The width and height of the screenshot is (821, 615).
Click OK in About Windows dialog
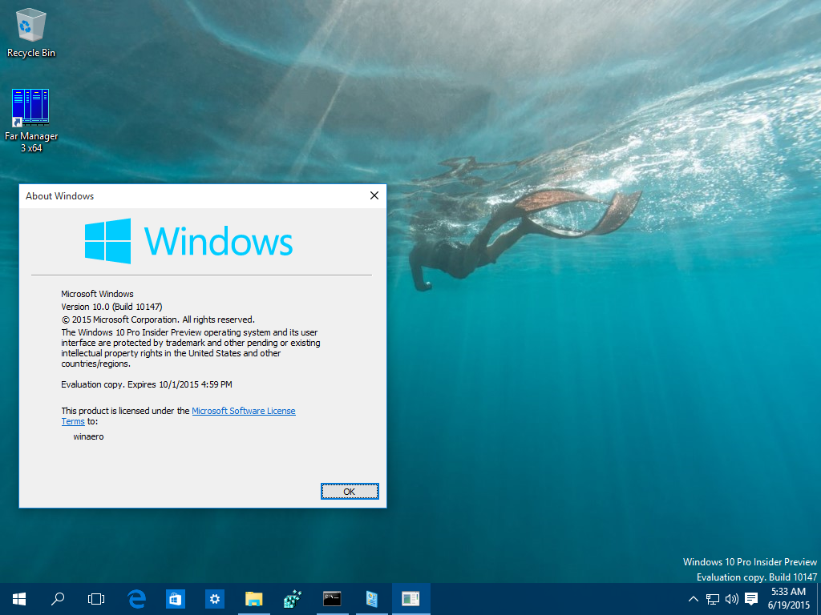click(350, 492)
